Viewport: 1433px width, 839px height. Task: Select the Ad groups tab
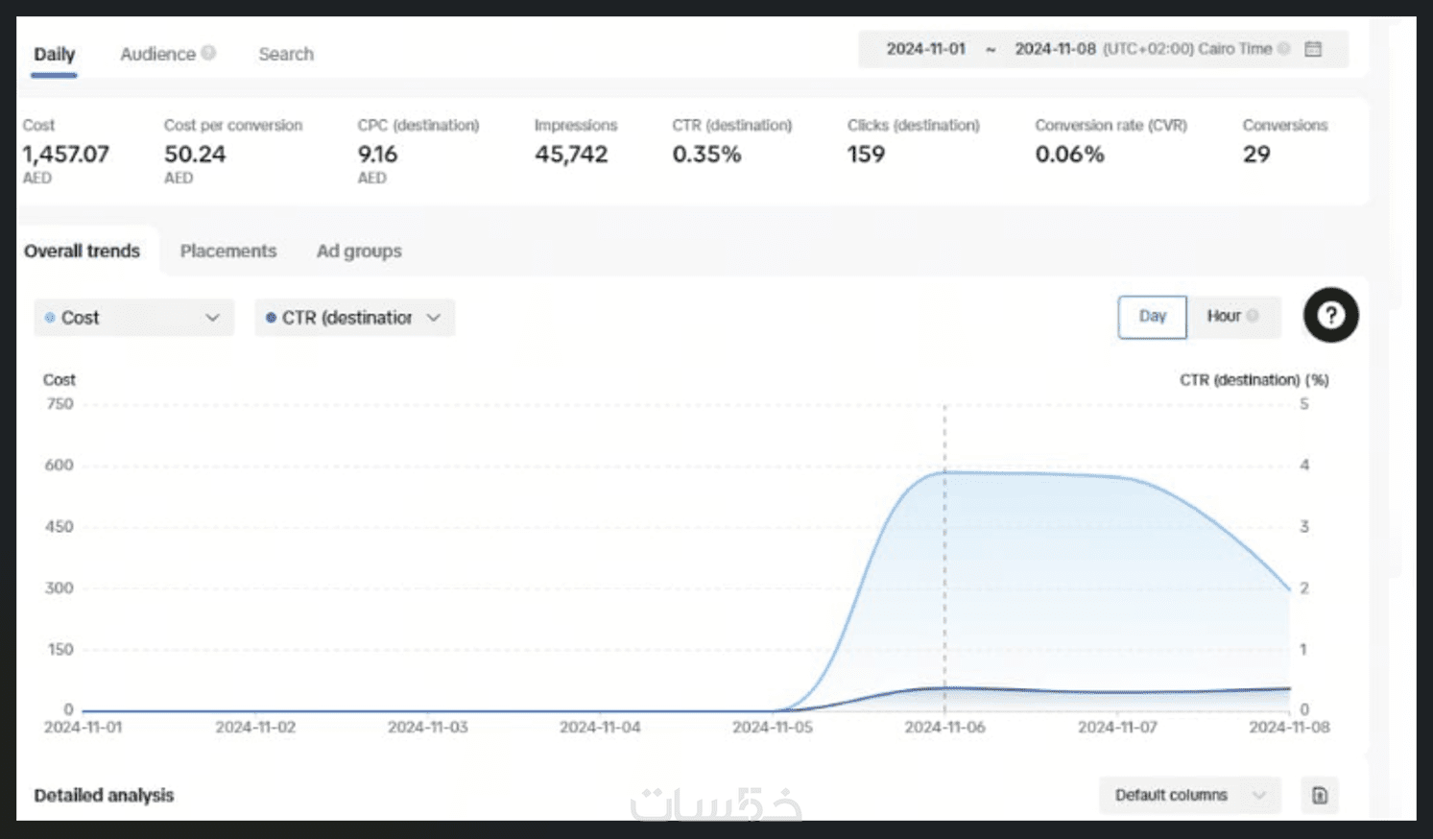[359, 252]
